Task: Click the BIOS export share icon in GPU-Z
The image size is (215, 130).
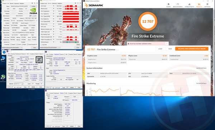Action: point(30,16)
